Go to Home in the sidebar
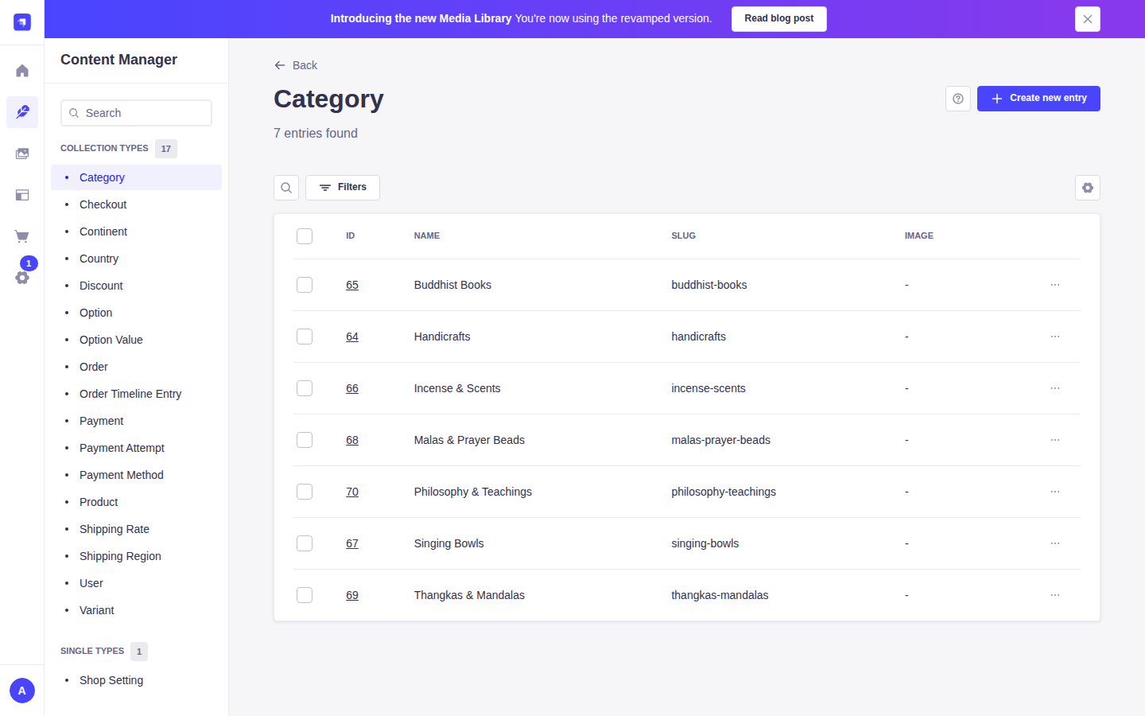1145x716 pixels. pos(22,71)
